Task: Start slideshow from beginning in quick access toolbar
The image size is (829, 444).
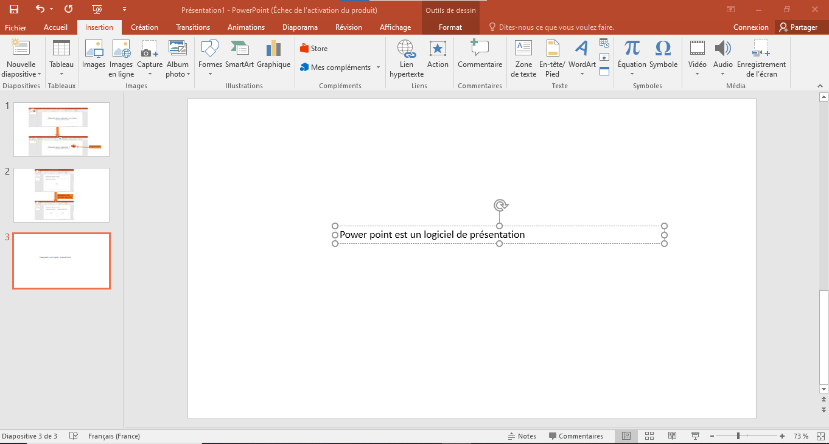Action: [97, 9]
